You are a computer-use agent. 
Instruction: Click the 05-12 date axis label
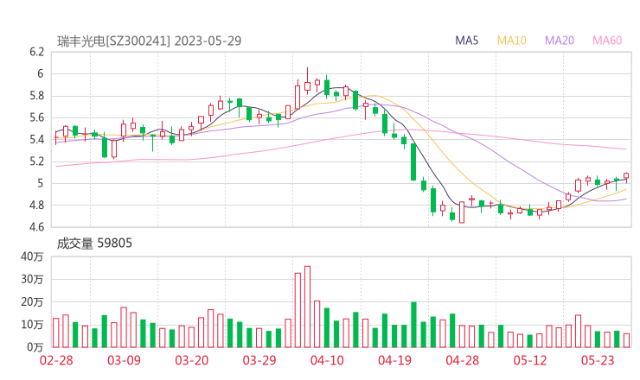[x=530, y=360]
